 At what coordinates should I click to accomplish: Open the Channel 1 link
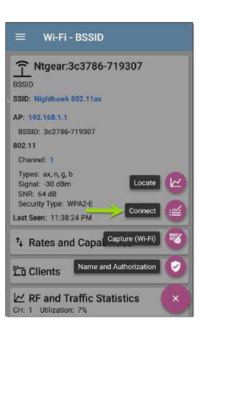52,160
